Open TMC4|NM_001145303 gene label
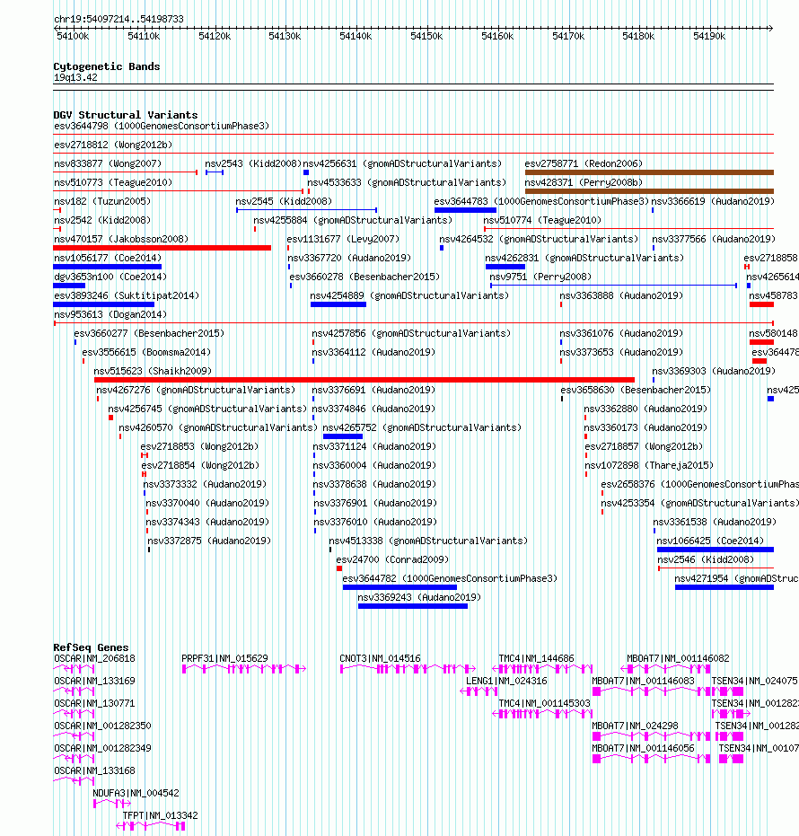 pos(544,704)
